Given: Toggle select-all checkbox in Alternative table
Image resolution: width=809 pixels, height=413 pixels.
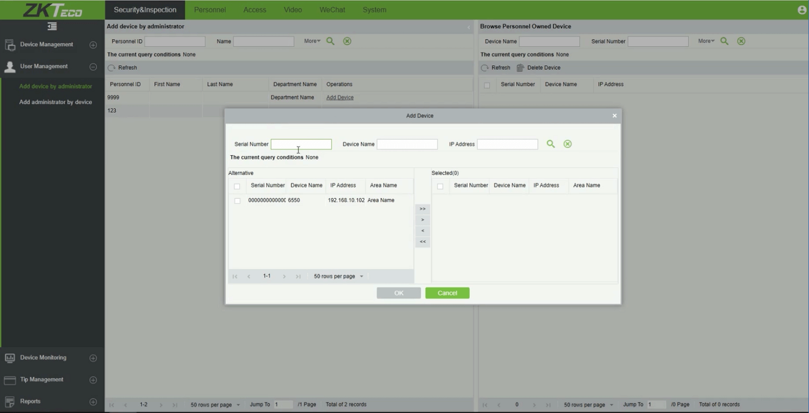Looking at the screenshot, I should [x=237, y=186].
